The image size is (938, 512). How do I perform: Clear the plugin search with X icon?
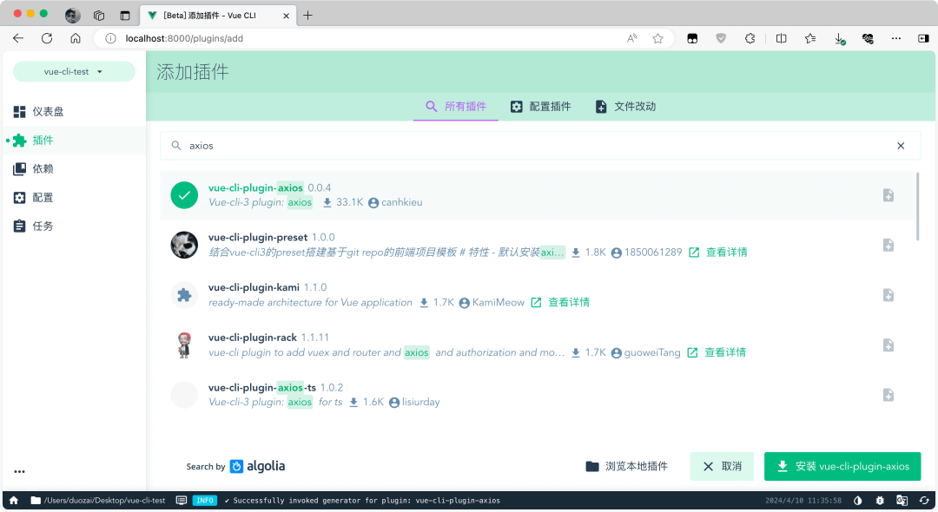pyautogui.click(x=901, y=146)
